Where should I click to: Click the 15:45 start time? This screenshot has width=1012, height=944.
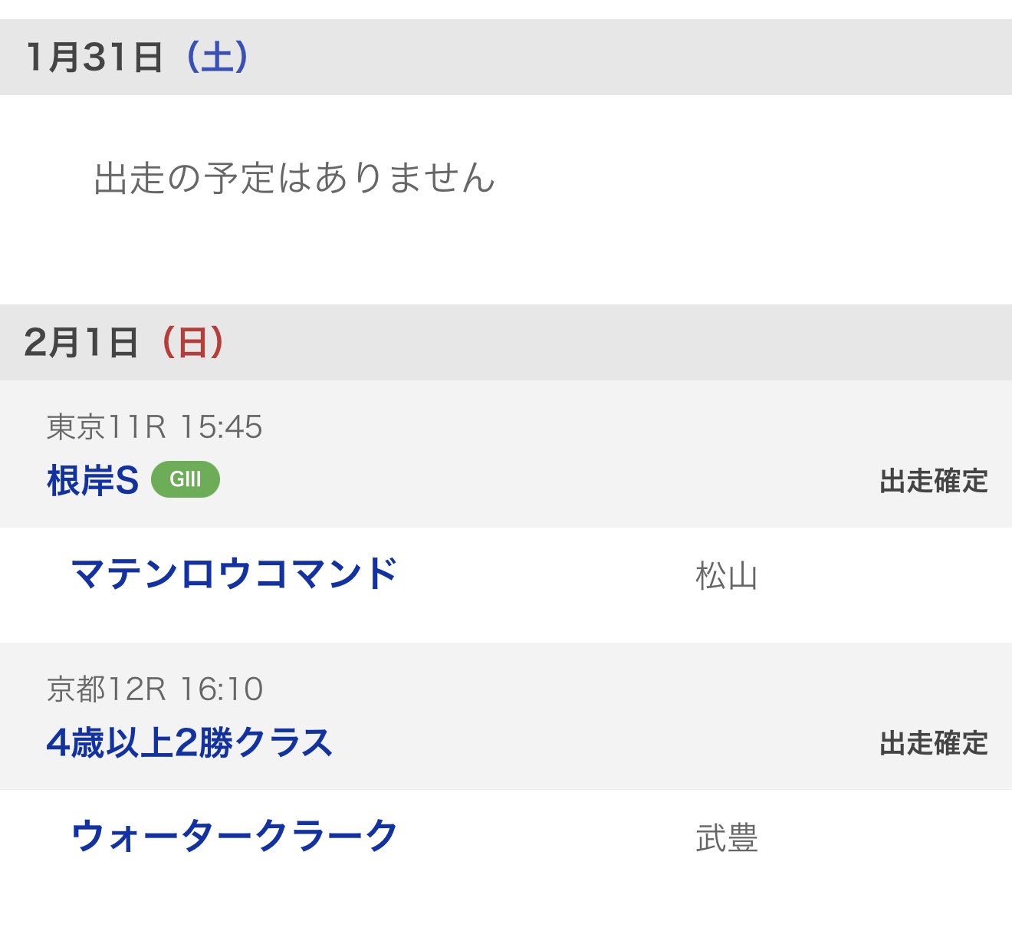(x=221, y=427)
